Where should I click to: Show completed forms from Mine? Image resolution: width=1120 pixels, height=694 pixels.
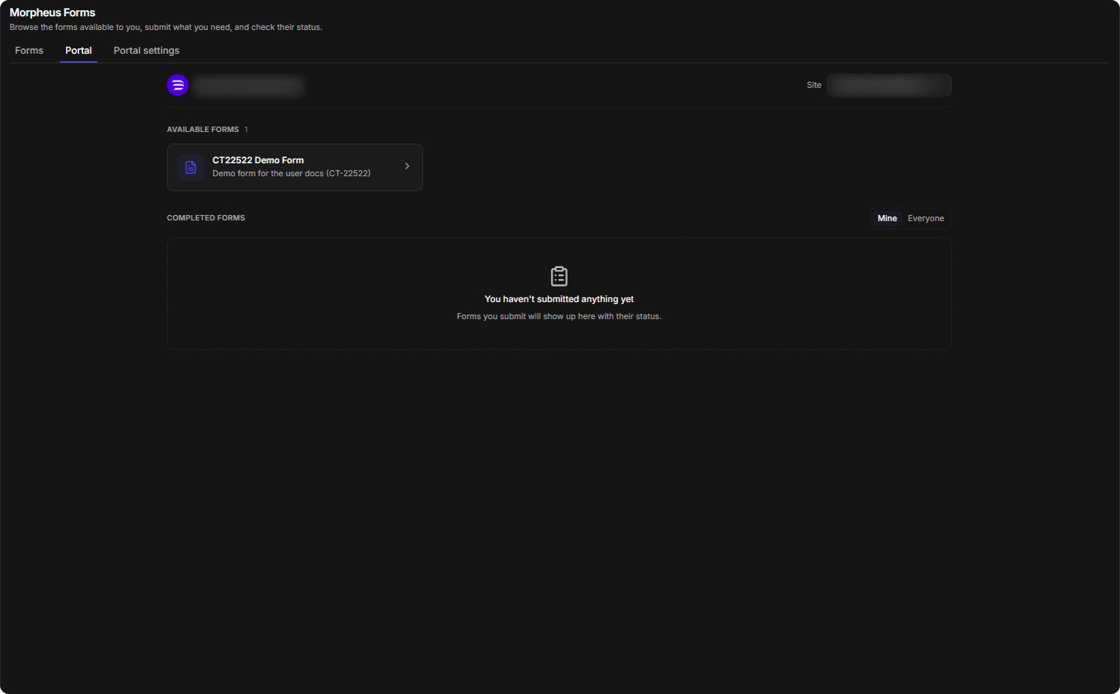[887, 218]
